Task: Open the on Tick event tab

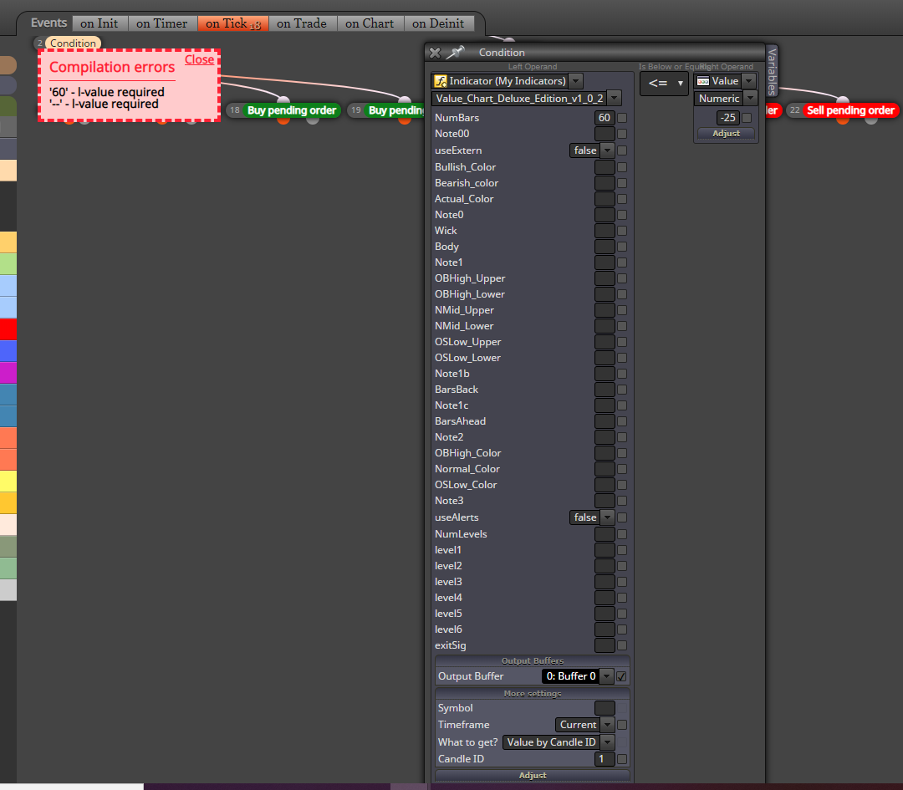Action: click(x=232, y=23)
